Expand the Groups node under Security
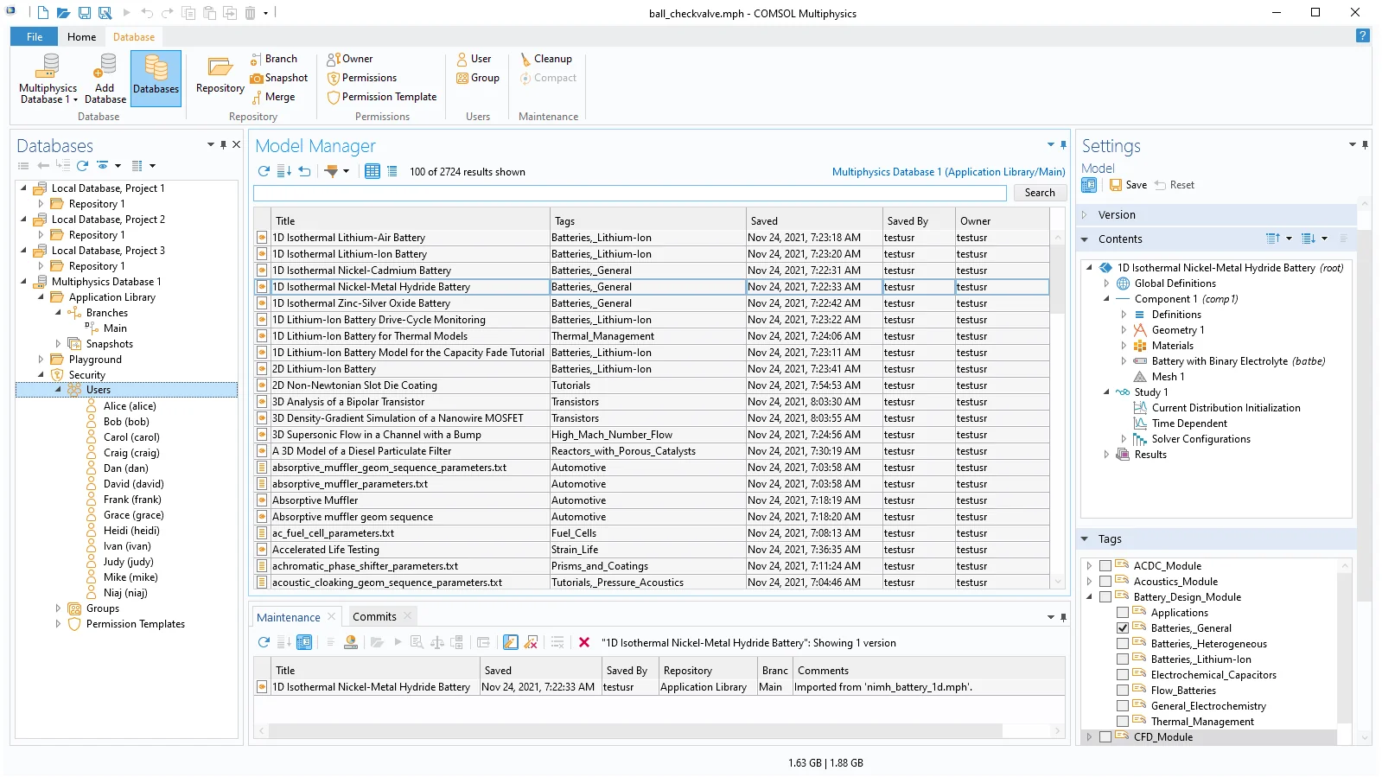This screenshot has width=1382, height=777. coord(58,608)
